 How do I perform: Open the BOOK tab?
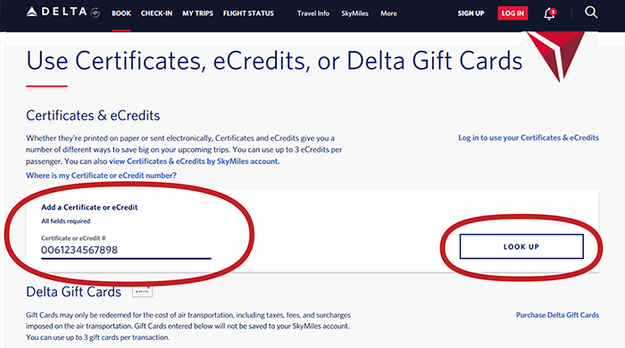[121, 13]
